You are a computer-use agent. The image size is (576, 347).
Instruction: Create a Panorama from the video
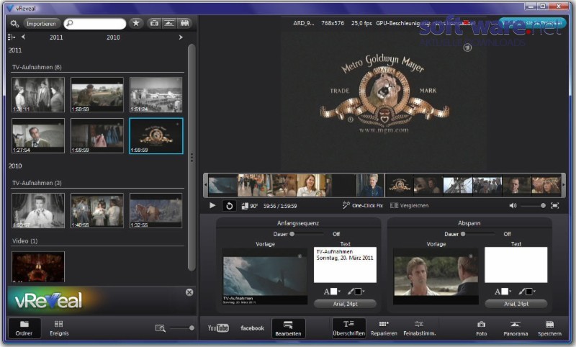(516, 328)
